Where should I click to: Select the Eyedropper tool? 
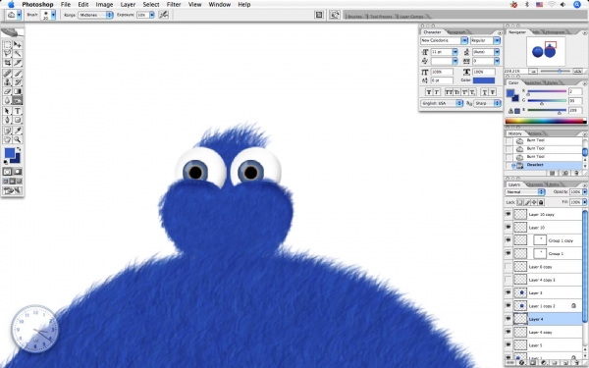coord(18,131)
